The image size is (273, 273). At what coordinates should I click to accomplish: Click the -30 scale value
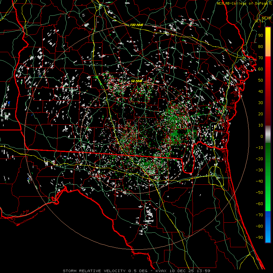point(259,170)
